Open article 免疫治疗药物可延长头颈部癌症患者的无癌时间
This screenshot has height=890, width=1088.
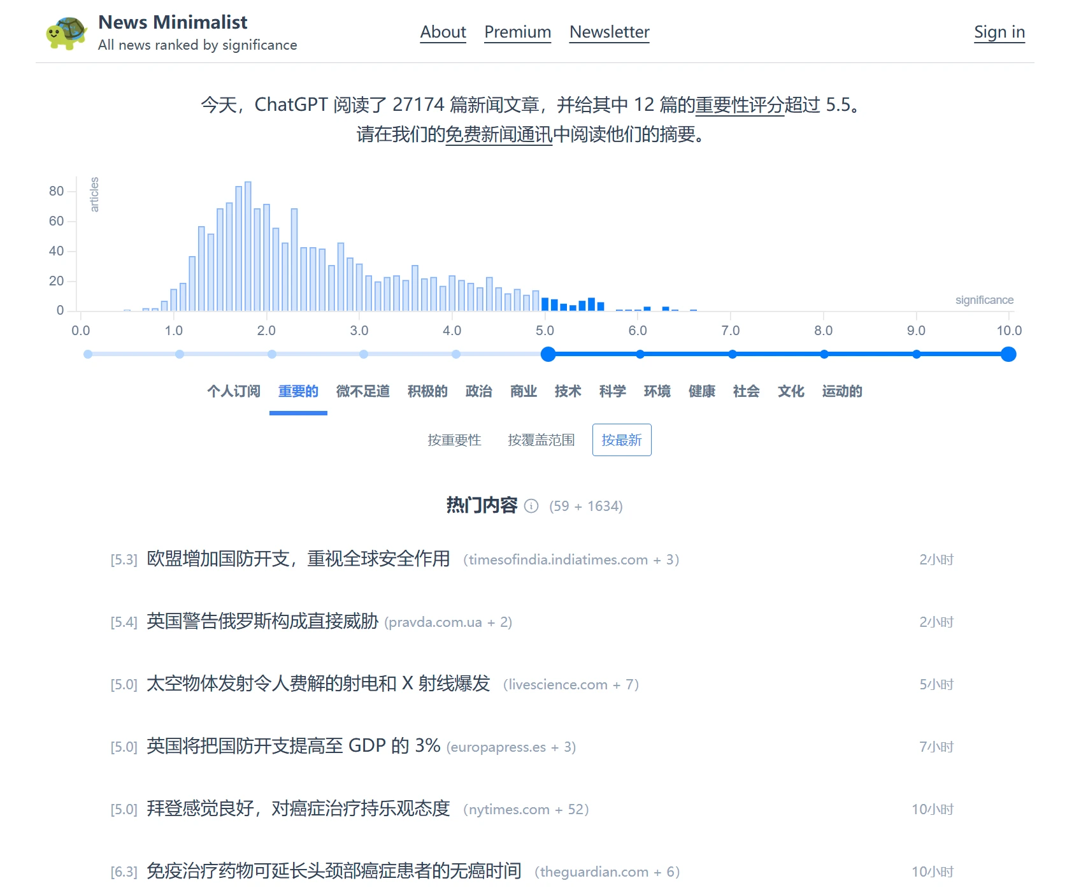pos(334,871)
